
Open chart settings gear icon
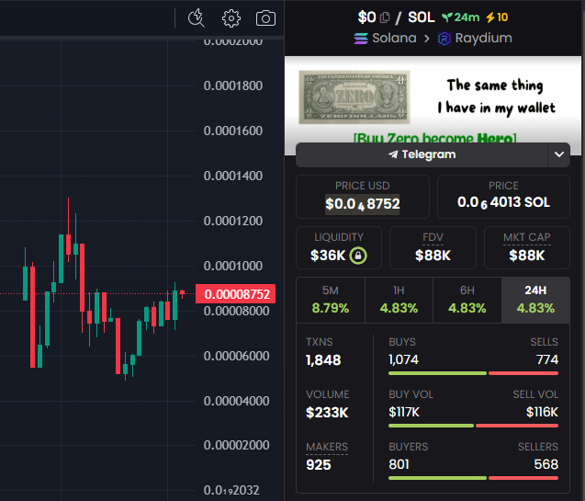point(231,18)
